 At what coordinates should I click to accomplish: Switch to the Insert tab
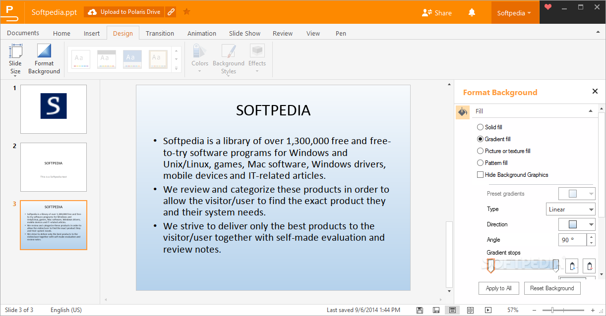92,33
